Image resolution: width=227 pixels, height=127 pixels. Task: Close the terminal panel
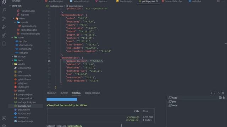(x=223, y=93)
